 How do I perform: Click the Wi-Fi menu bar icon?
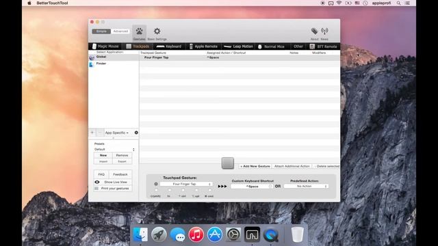click(x=339, y=3)
